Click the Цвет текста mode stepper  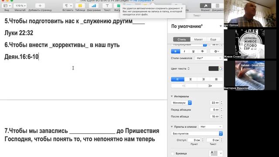[188, 68]
